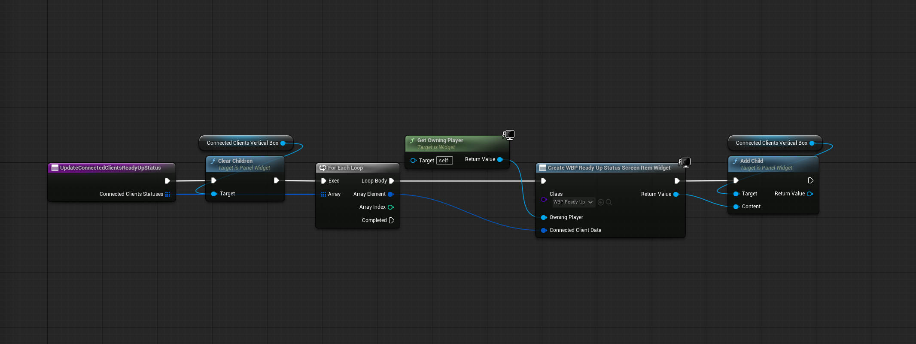Viewport: 916px width, 344px height.
Task: Click the Array input pin on For Each Loop
Action: (x=323, y=194)
